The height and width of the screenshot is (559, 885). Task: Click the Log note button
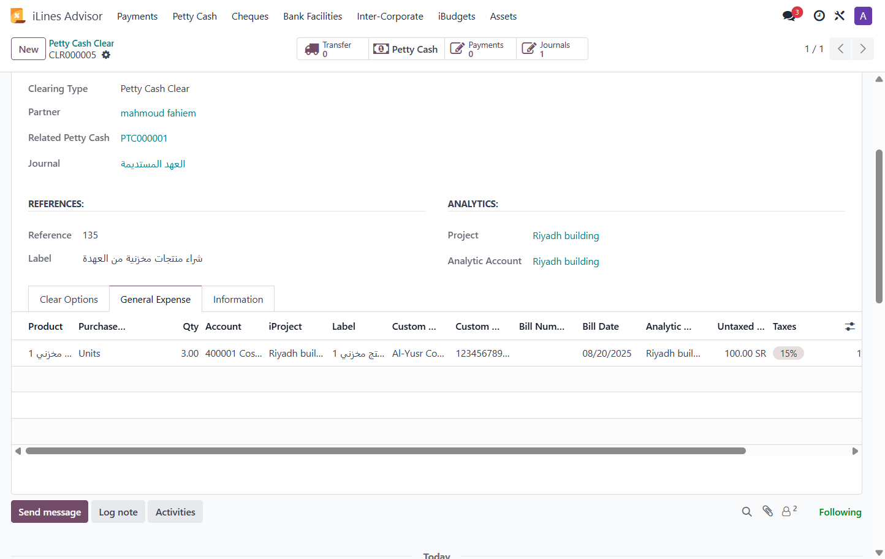pos(118,512)
